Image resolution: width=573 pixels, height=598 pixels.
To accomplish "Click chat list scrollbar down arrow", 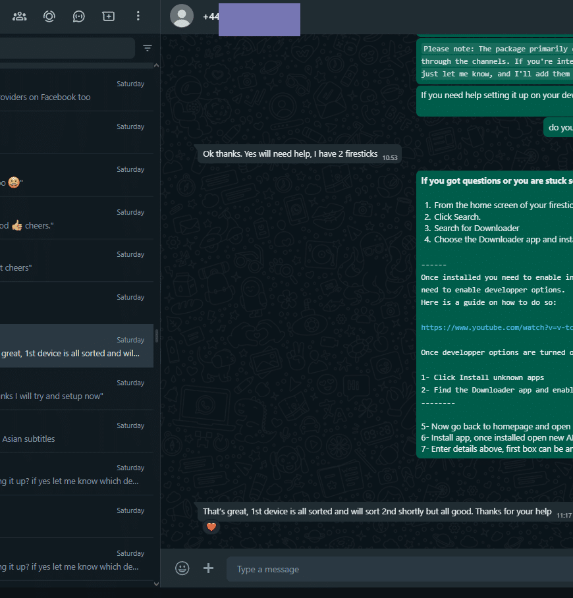I will [156, 584].
